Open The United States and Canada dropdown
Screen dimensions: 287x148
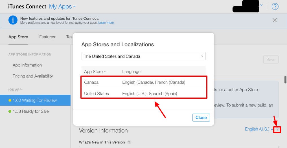(x=143, y=56)
